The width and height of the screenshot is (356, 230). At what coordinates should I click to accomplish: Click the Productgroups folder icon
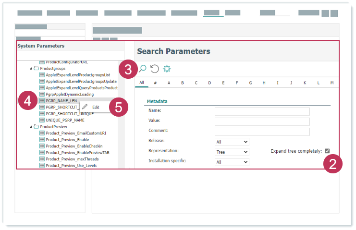[x=36, y=69]
